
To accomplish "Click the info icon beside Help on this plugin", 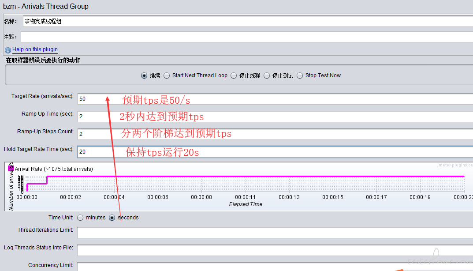I will click(x=7, y=50).
